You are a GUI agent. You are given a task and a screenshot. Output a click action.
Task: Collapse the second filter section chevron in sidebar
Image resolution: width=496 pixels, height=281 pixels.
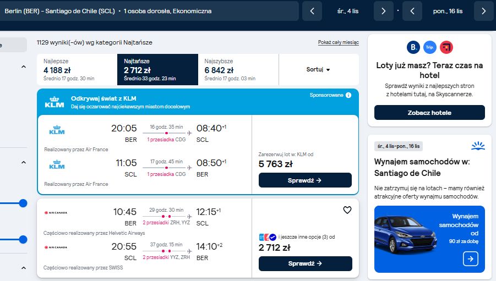(24, 162)
